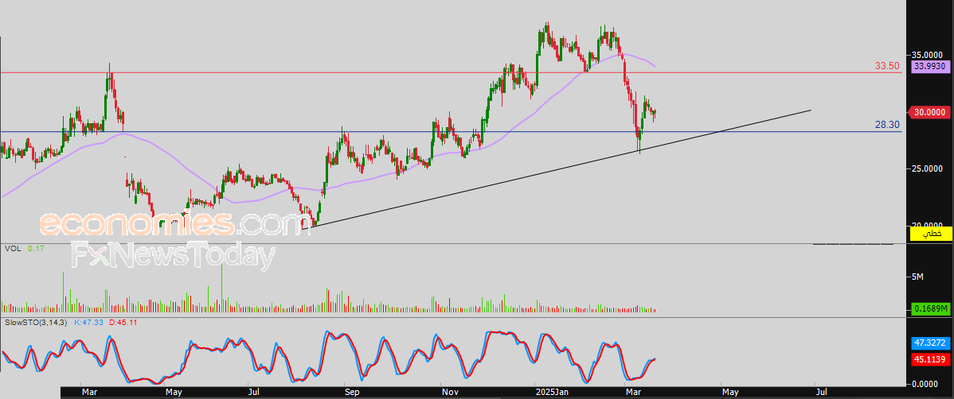Screen dimensions: 954x399
Task: Click the SlowSTO(3,14,3) indicator label
Action: point(37,322)
